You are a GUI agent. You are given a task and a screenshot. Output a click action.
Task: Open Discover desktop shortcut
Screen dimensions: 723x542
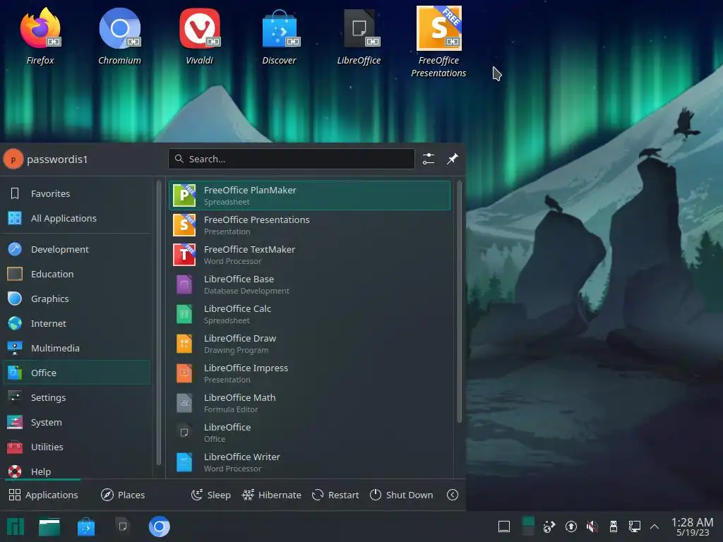[279, 36]
